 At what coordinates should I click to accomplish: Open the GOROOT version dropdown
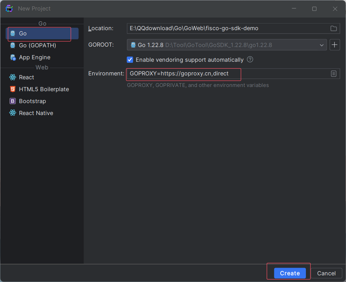point(322,45)
